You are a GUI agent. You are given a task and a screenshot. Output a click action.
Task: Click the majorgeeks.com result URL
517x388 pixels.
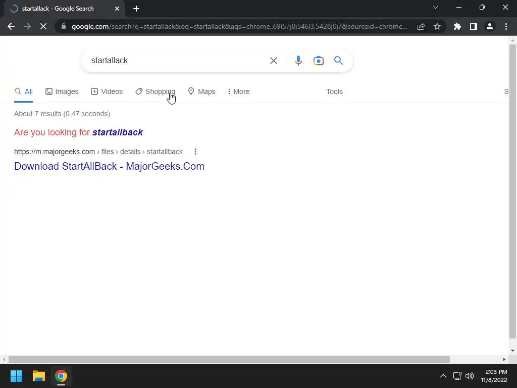(98, 152)
